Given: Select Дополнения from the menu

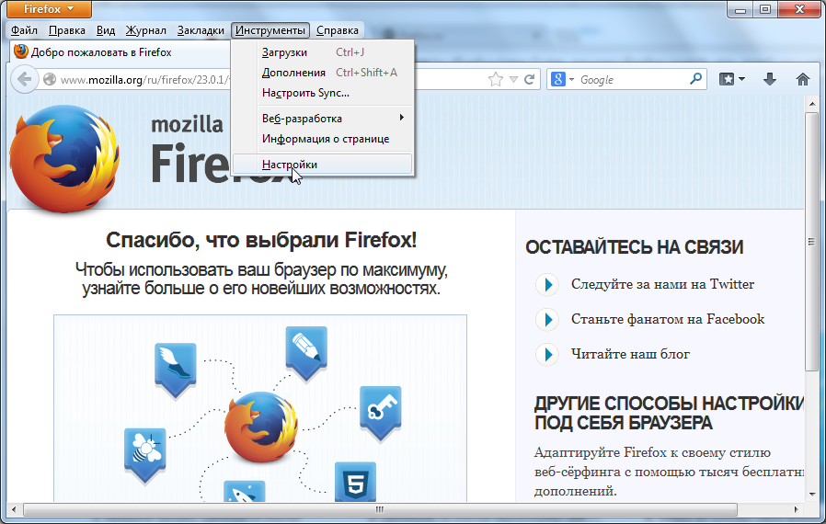Looking at the screenshot, I should 322,73.
